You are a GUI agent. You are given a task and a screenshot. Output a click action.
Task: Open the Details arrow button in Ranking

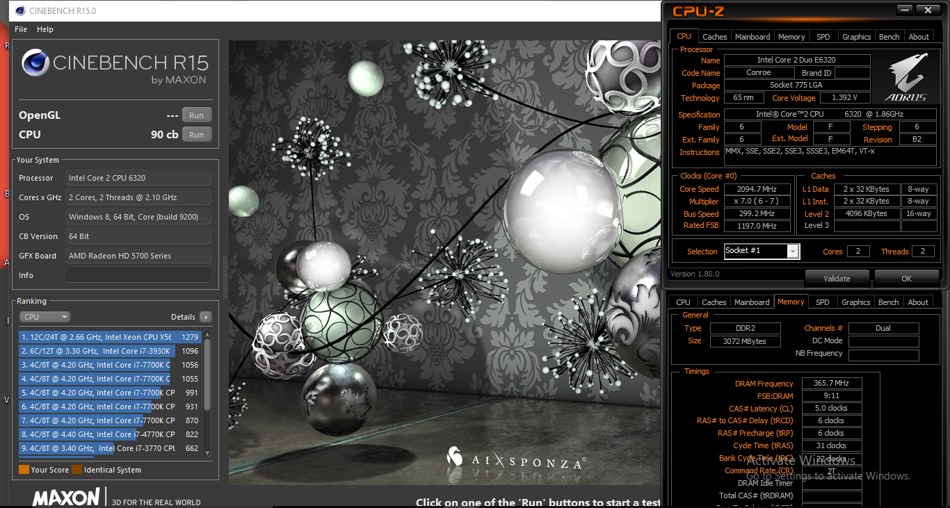tap(205, 317)
